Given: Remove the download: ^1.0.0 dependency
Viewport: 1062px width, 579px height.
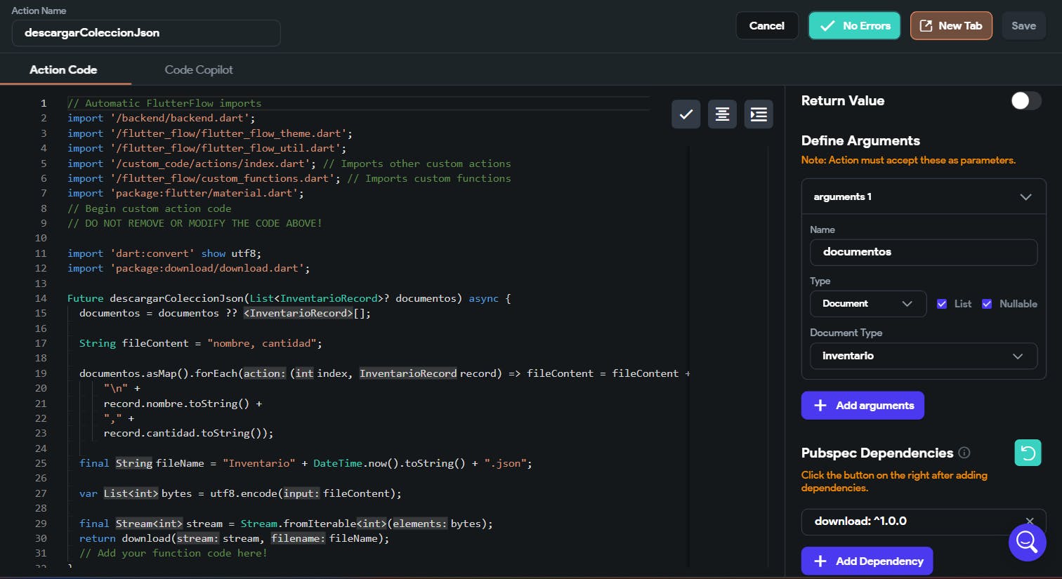Looking at the screenshot, I should pyautogui.click(x=1030, y=521).
